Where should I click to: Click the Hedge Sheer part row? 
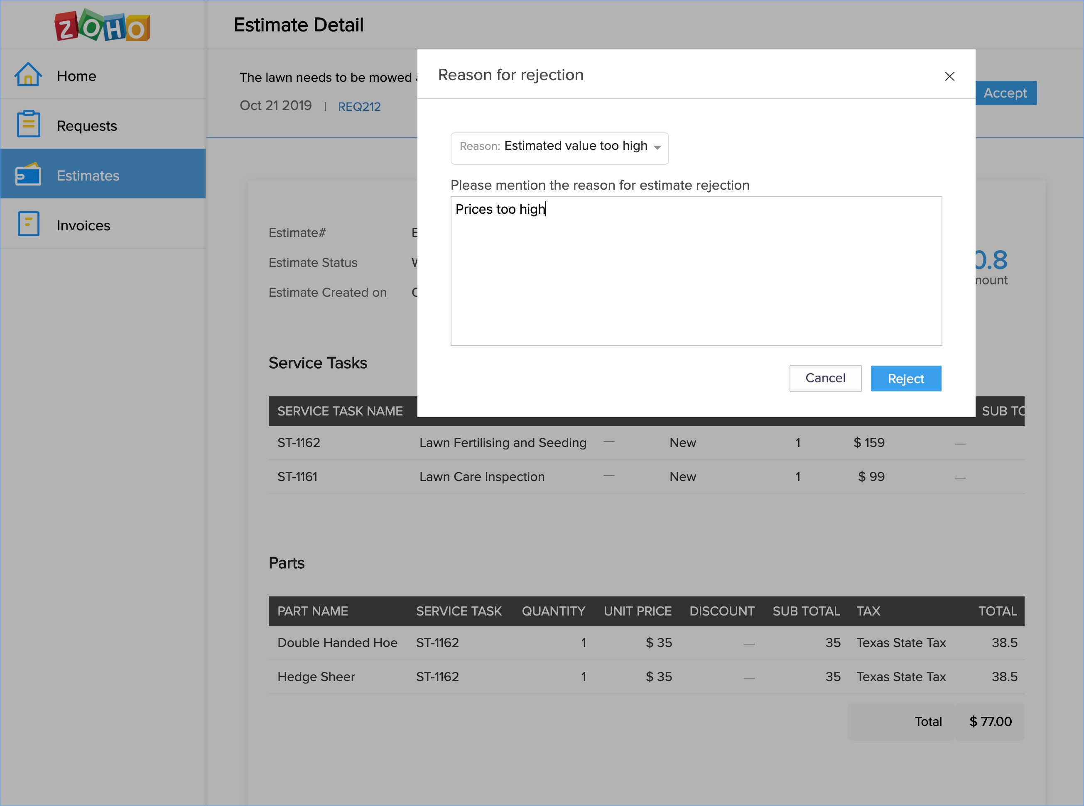[x=316, y=677]
